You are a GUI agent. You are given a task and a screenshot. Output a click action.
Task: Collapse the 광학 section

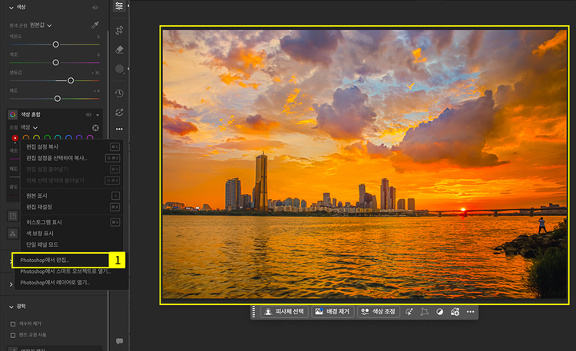11,306
